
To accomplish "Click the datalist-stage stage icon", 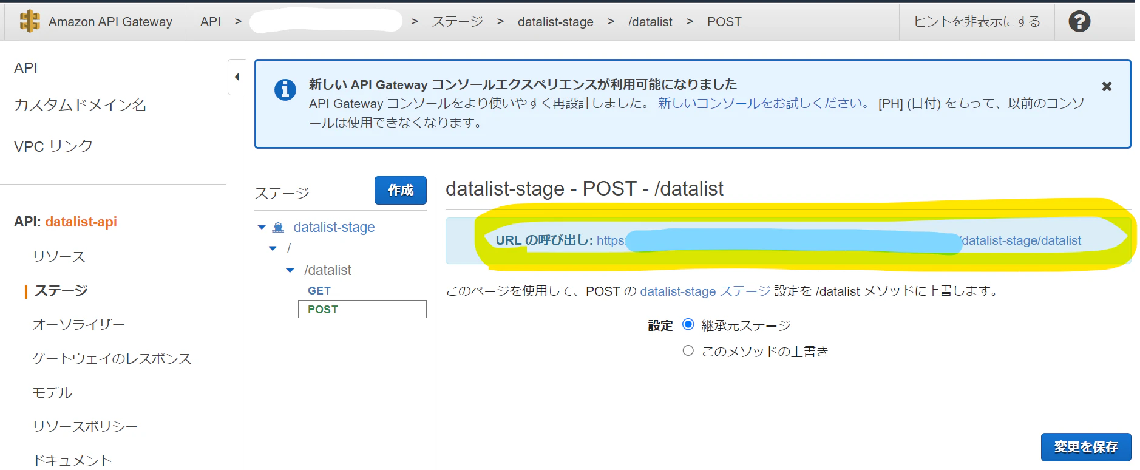I will pyautogui.click(x=278, y=227).
